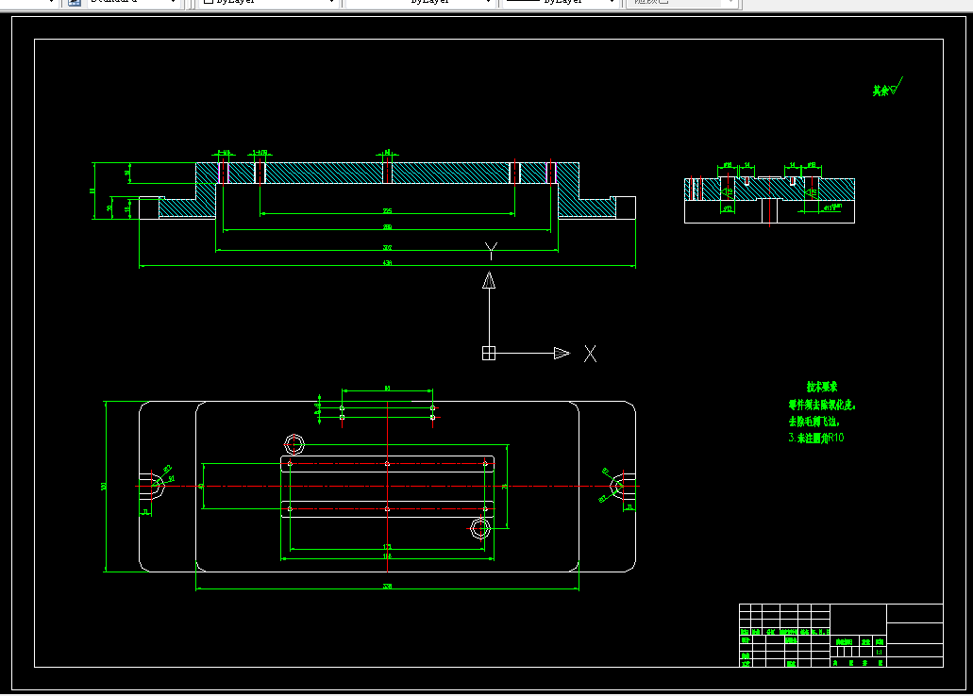Image resolution: width=973 pixels, height=696 pixels.
Task: Select the 171 dimension in plan view
Action: (387, 546)
